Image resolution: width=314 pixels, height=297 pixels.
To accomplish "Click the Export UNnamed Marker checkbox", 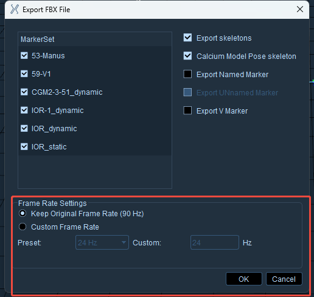I will (x=187, y=92).
